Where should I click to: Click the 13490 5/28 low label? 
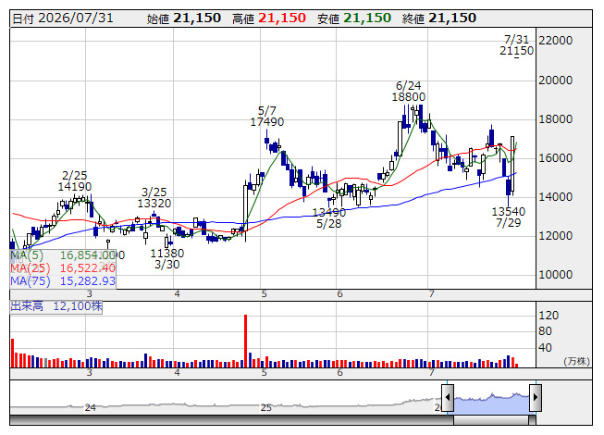[x=329, y=218]
